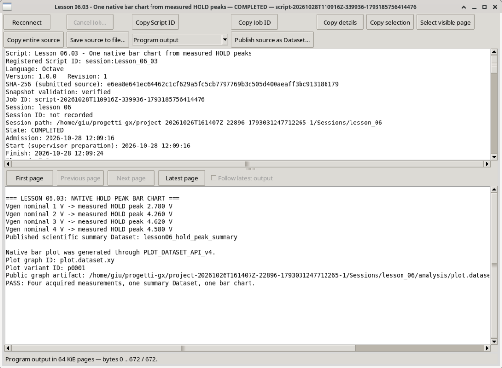The width and height of the screenshot is (502, 368).
Task: Click Save source to file button
Action: (x=98, y=40)
